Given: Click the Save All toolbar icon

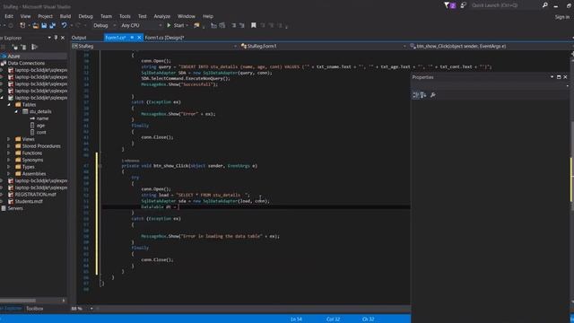Looking at the screenshot, I should click(x=53, y=26).
